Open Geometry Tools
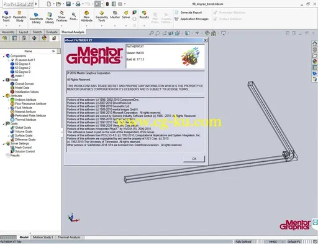Viewport: 318px width, 244px height. [x=102, y=16]
